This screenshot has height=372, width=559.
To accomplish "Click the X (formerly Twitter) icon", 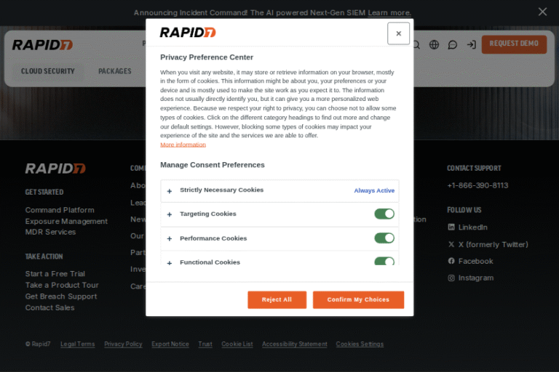I will point(451,245).
